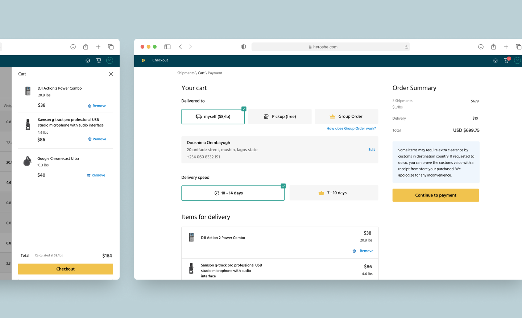Remove Google Chromecast Ultra from cart
This screenshot has height=318, width=522.
(96, 175)
